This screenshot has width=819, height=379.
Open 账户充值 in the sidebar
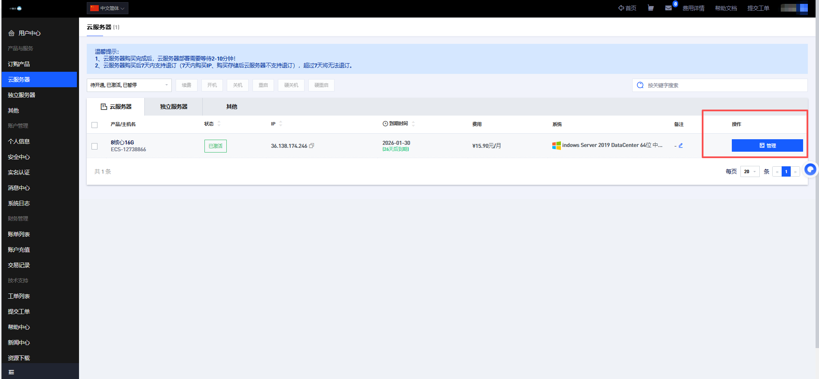[19, 250]
